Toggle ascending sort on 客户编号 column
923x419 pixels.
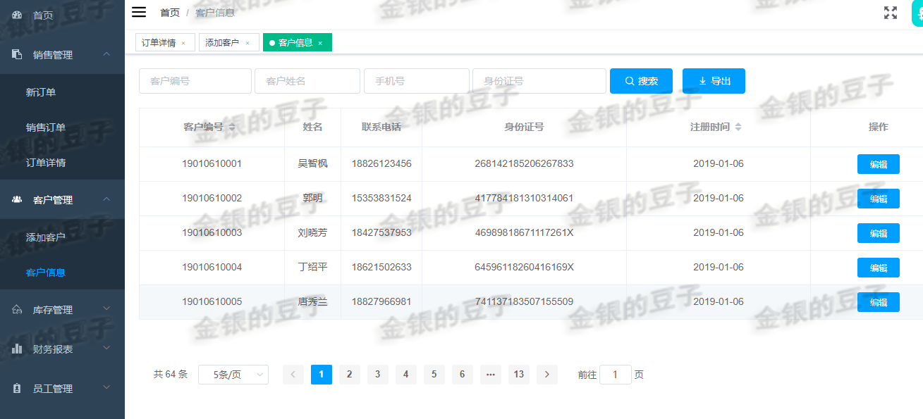[x=231, y=125]
